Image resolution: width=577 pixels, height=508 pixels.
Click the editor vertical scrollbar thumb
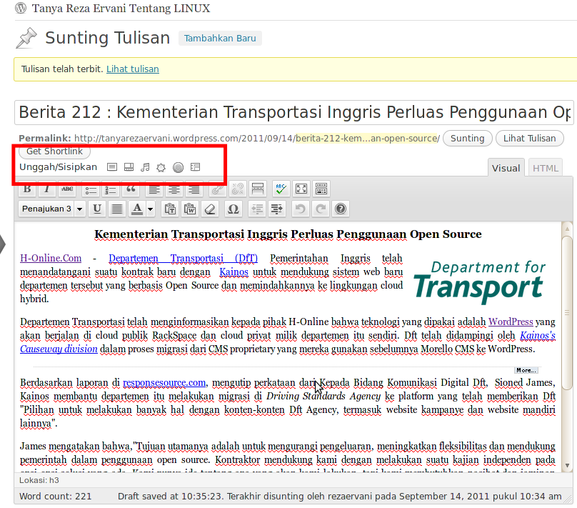click(x=567, y=312)
